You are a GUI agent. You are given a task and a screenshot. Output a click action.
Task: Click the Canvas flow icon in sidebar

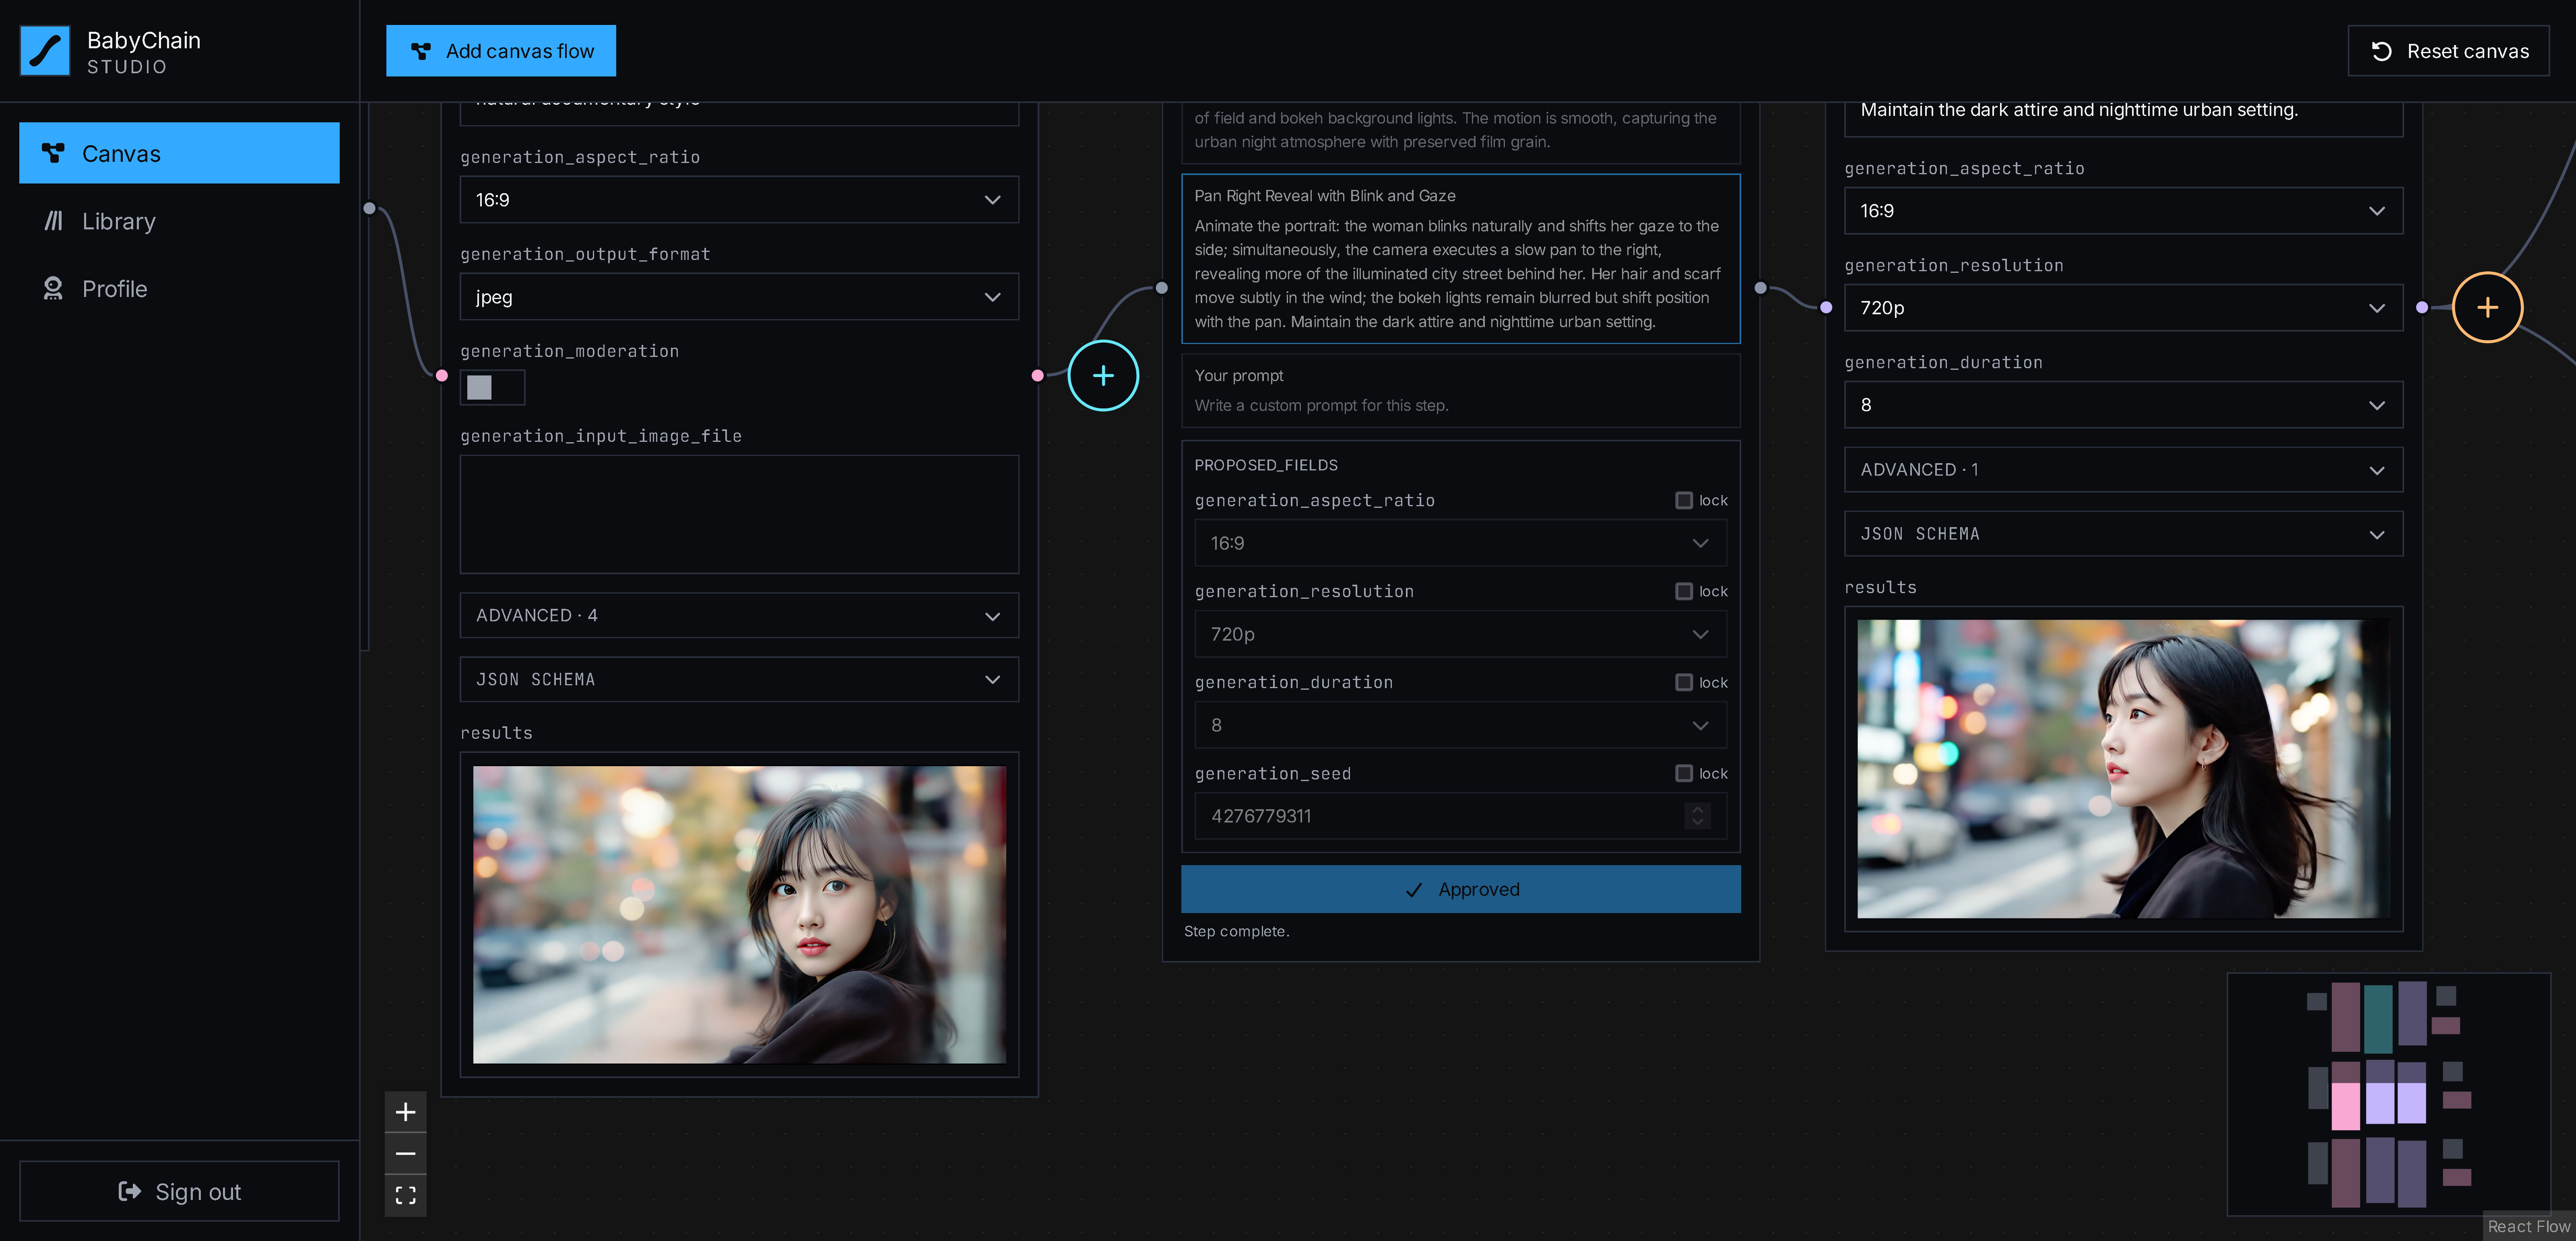53,153
